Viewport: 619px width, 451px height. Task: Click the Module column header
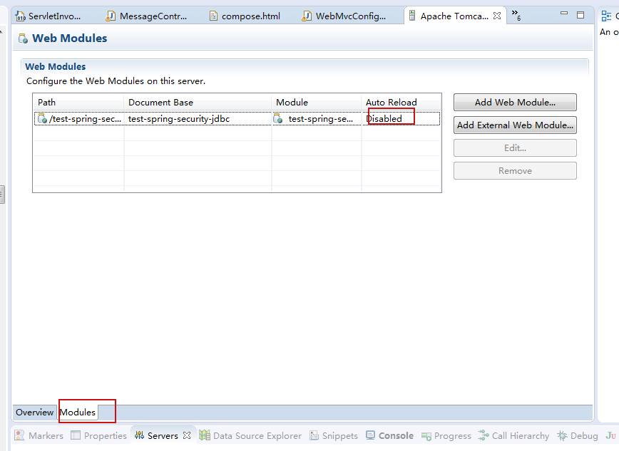tap(316, 102)
